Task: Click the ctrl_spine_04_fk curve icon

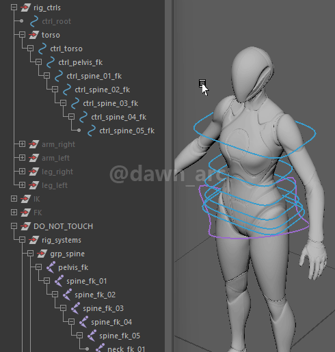Action: [83, 117]
